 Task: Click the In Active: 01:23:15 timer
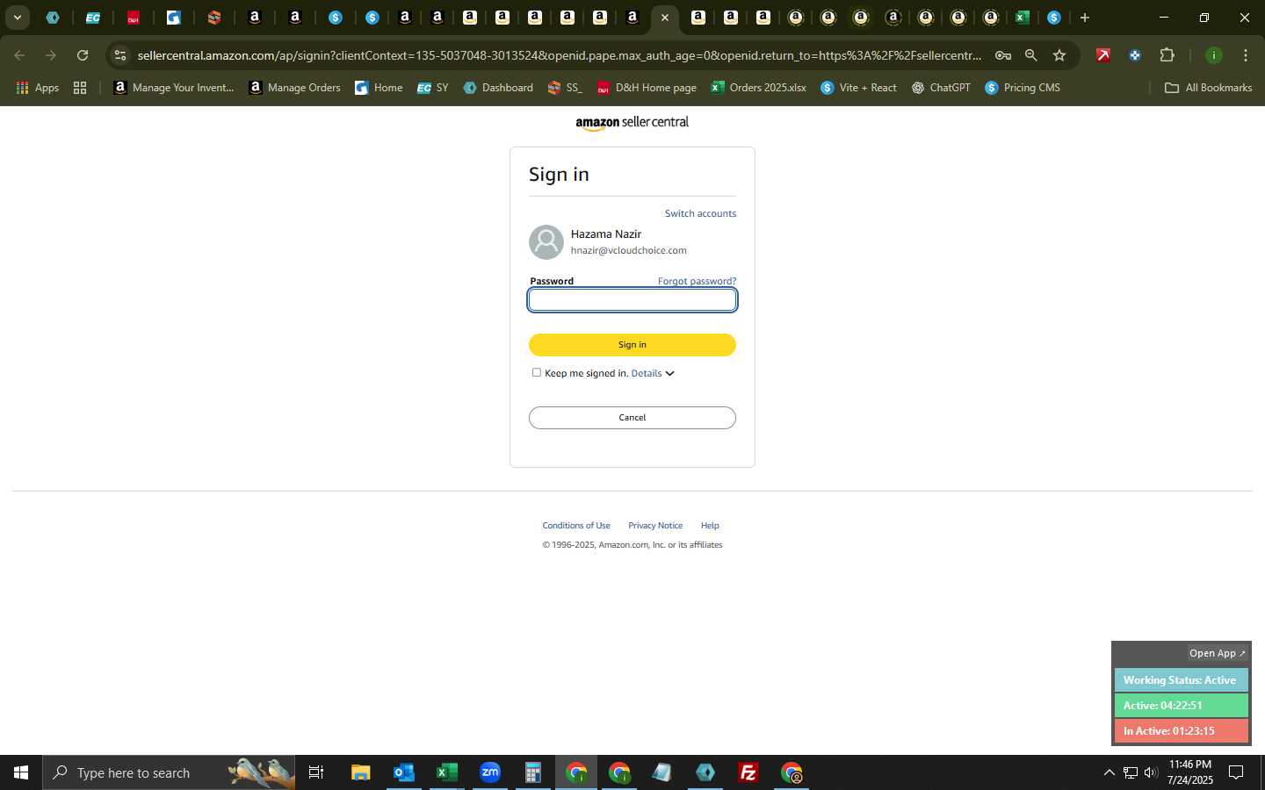(1181, 731)
